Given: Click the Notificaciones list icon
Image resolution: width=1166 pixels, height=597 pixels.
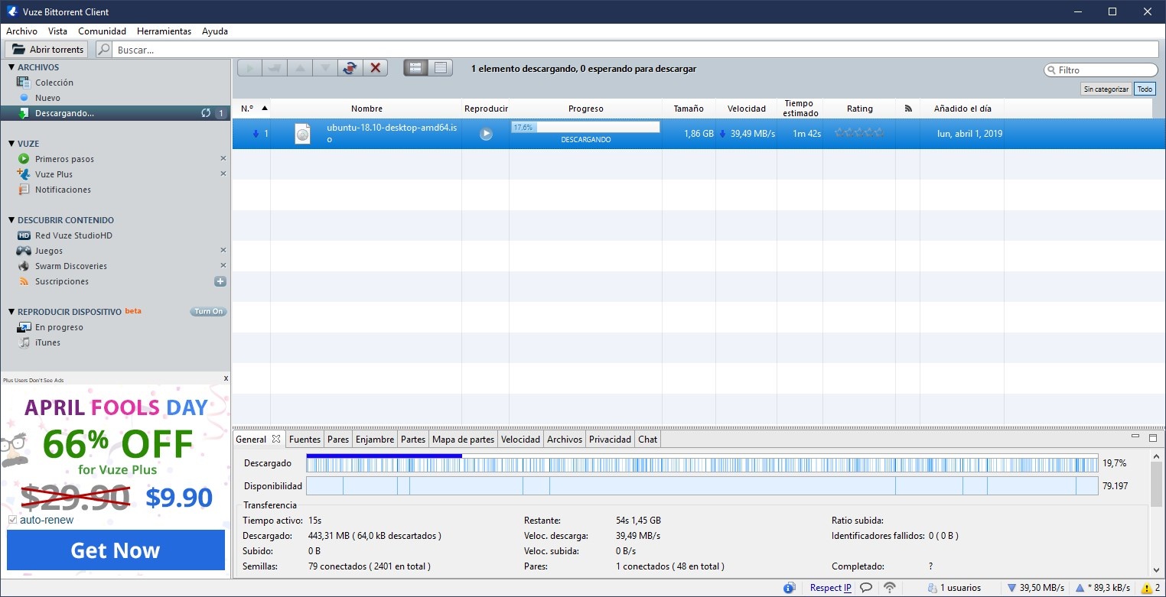Looking at the screenshot, I should click(x=24, y=190).
